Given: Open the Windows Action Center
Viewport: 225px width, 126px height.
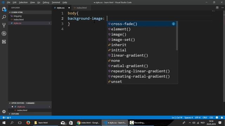Looking at the screenshot, I should (220, 123).
